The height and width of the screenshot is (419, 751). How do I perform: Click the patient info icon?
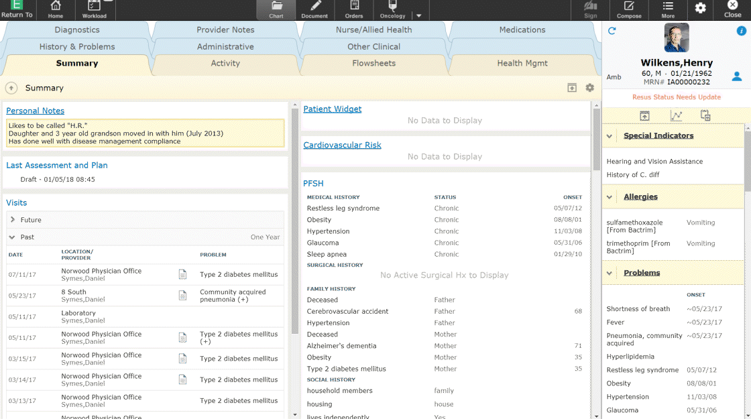pyautogui.click(x=741, y=31)
